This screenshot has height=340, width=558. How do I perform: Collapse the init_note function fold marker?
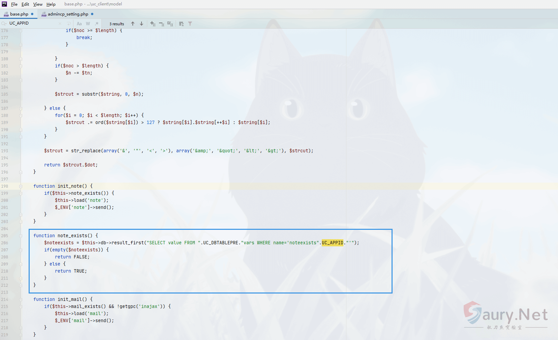point(21,186)
